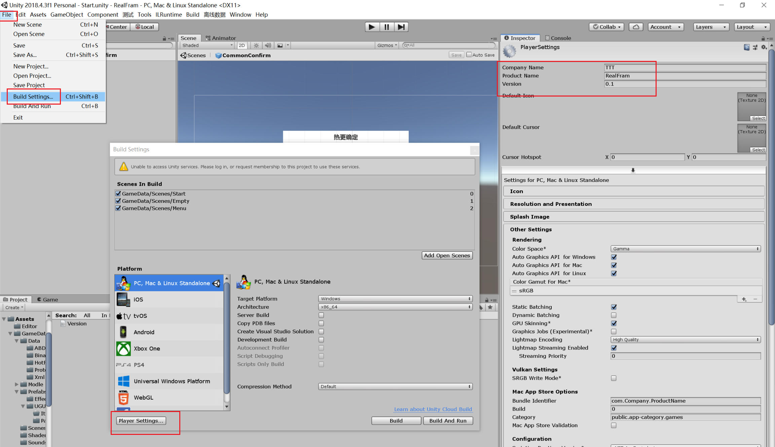Select PS4 platform

(169, 365)
